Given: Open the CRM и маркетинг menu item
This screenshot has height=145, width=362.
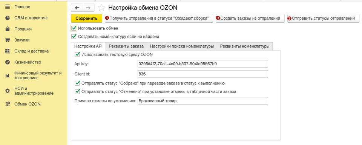Looking at the screenshot, I should tap(31, 18).
